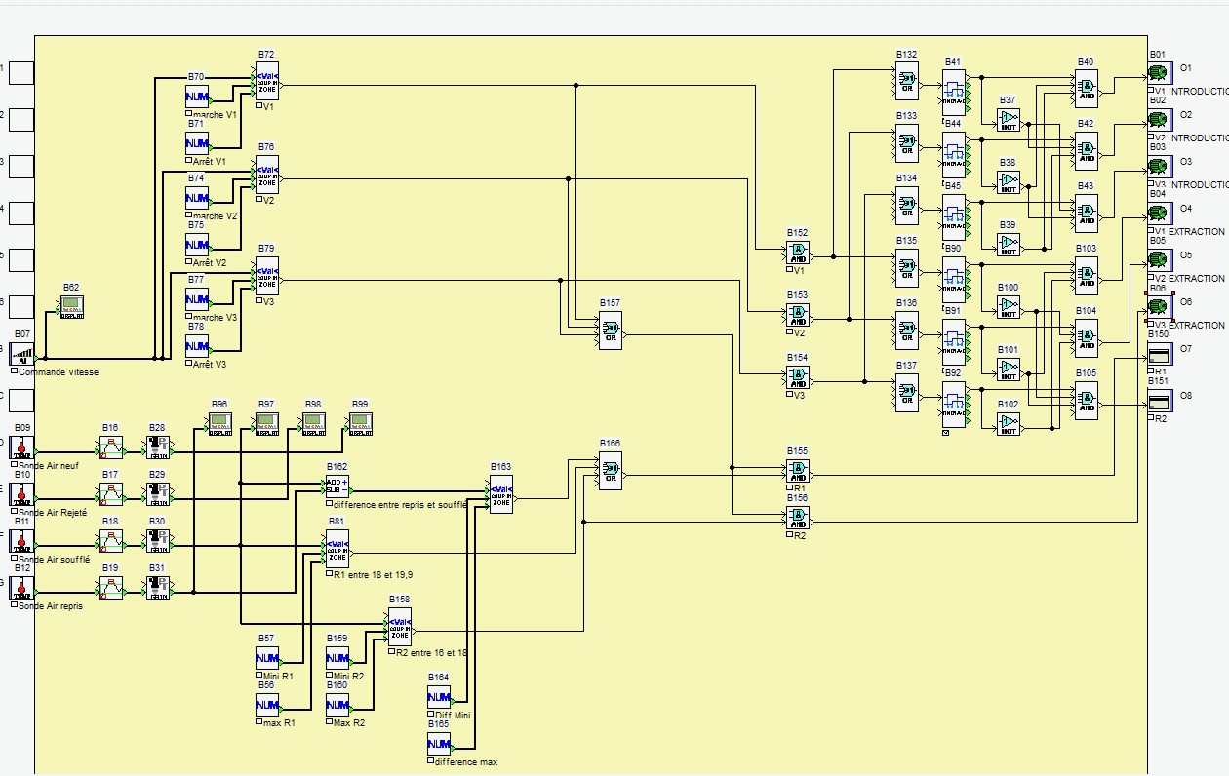
Task: Toggle the comment box beside difference max
Action: coord(430,761)
